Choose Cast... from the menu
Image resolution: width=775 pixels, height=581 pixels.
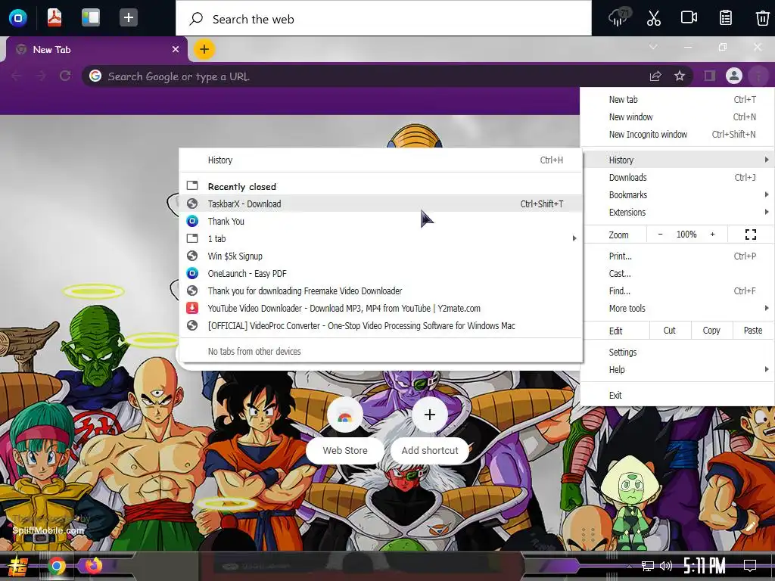(x=677, y=273)
